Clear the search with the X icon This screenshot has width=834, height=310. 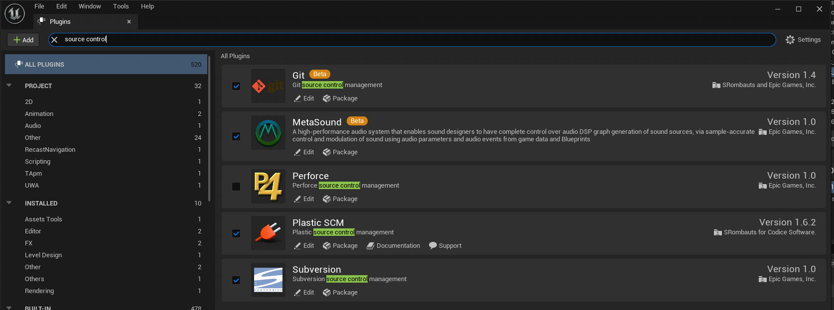click(54, 40)
